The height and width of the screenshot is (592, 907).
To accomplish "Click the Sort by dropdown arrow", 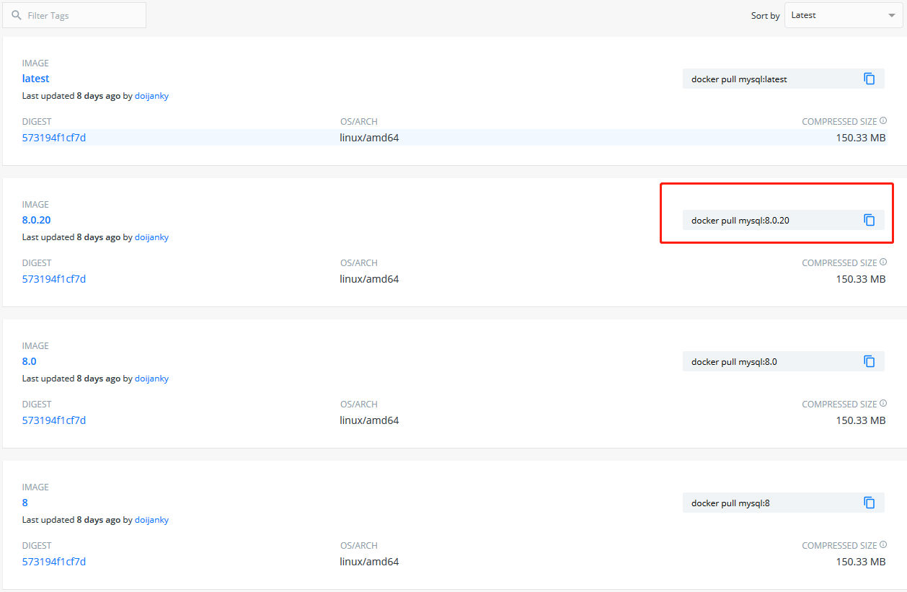I will [x=891, y=15].
